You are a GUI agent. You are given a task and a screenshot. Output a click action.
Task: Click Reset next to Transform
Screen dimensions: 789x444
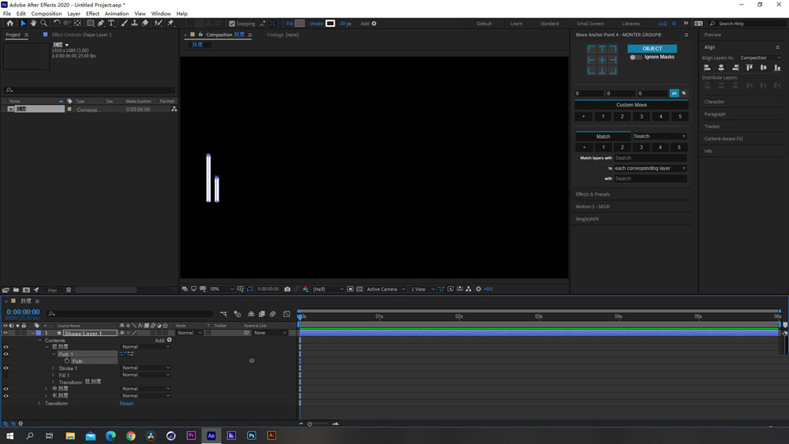click(126, 404)
